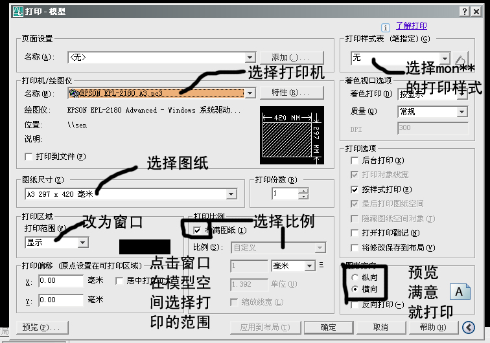Screen dimensions: 490x343
Task: Enable the 后台打印 checkbox
Action: tap(355, 160)
